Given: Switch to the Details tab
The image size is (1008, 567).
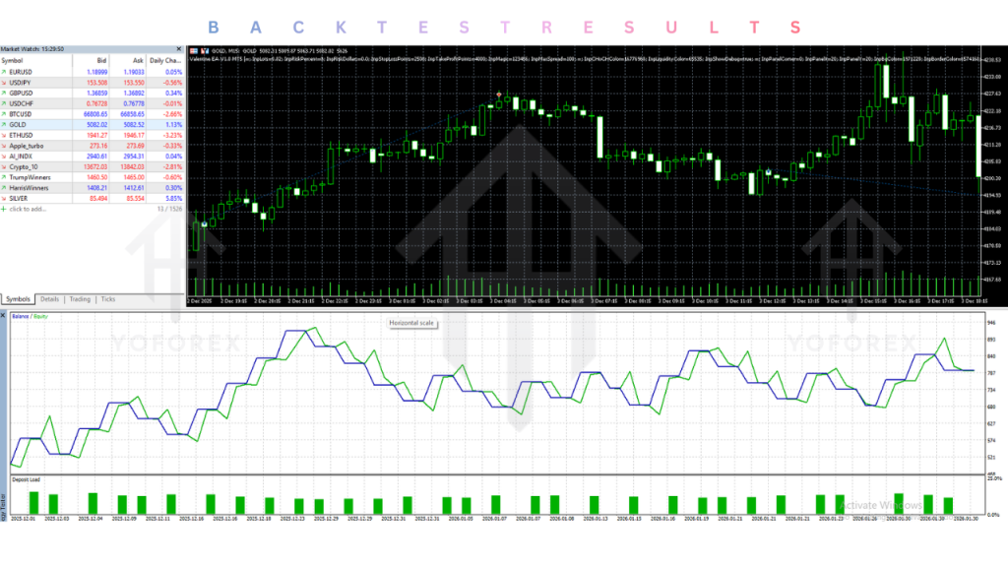Looking at the screenshot, I should pos(49,299).
